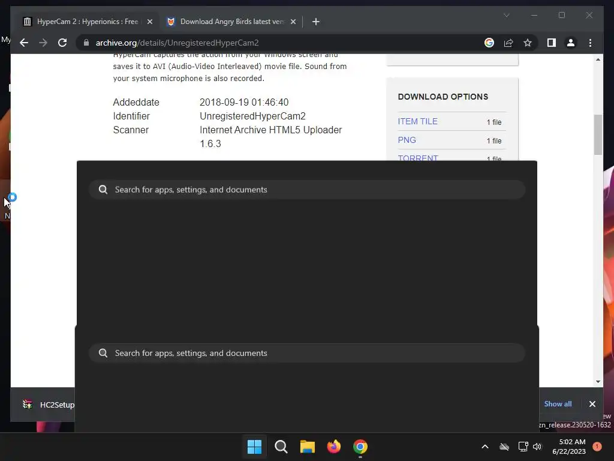Click the identifier UnregisteredHyperCam2 text

coord(252,116)
